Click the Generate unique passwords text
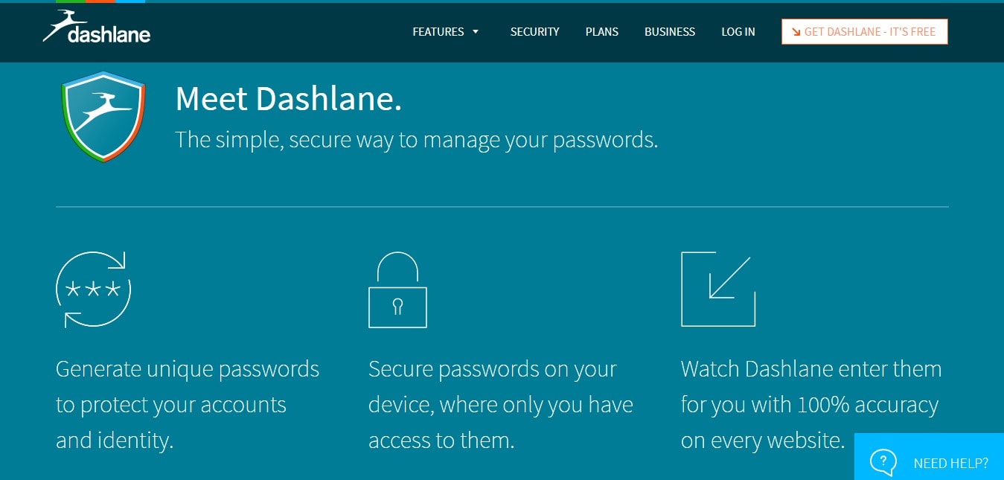Image resolution: width=1004 pixels, height=480 pixels. click(x=188, y=405)
